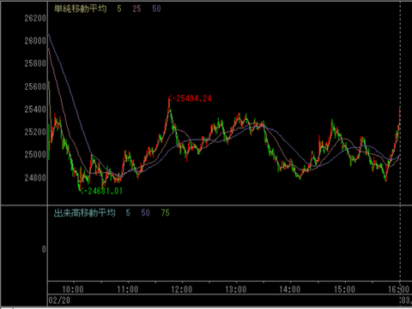Click the 25000 price axis label
412x309 pixels.
35,154
